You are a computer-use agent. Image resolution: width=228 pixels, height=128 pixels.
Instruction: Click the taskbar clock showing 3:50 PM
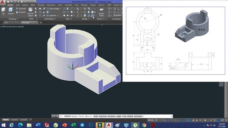click(x=222, y=125)
